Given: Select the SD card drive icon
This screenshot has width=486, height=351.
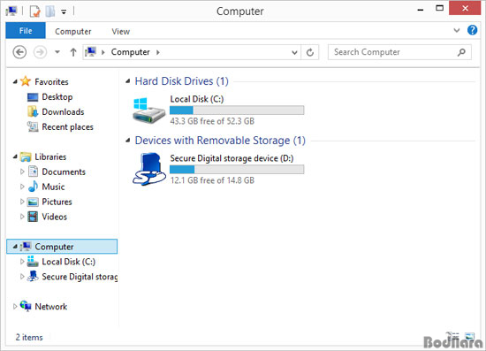Looking at the screenshot, I should coord(149,169).
